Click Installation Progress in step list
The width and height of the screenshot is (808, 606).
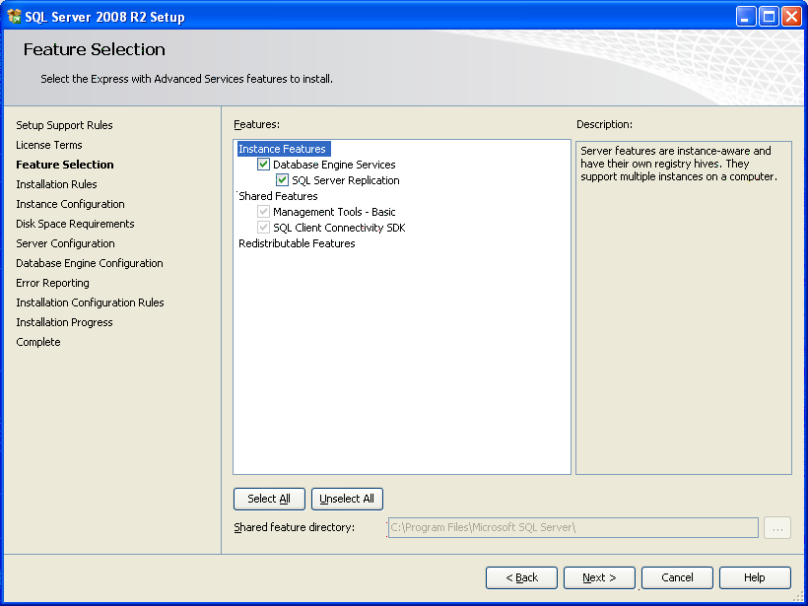pyautogui.click(x=64, y=322)
